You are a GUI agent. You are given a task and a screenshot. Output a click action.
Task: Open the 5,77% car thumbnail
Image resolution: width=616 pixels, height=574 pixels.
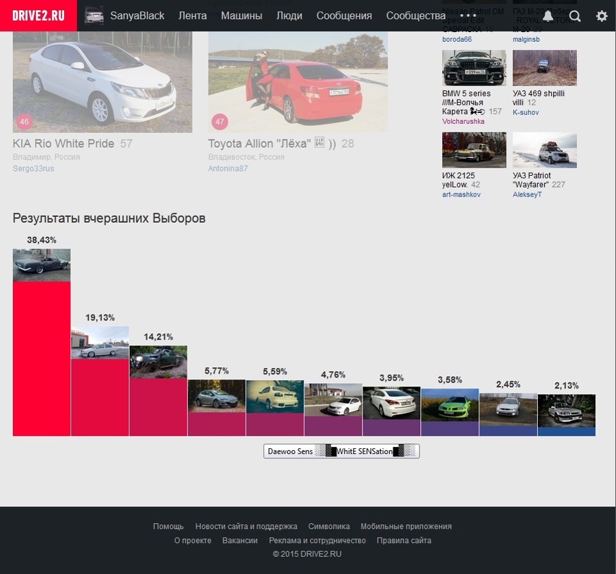click(x=216, y=396)
